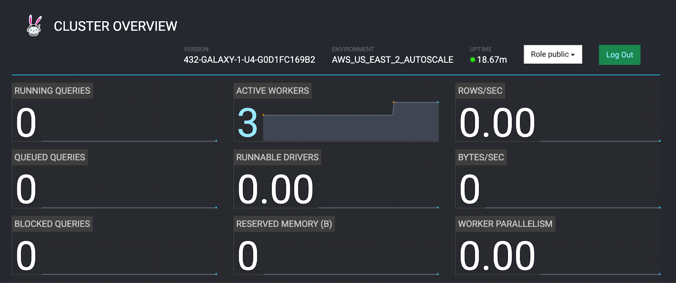Image resolution: width=676 pixels, height=283 pixels.
Task: Click the Runnable Drivers label
Action: click(x=277, y=157)
